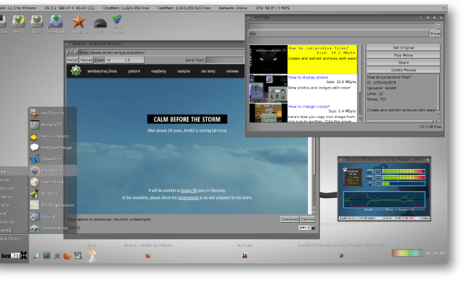The image size is (466, 283).
Task: Expand the Text submenu
Action: pyautogui.click(x=14, y=213)
